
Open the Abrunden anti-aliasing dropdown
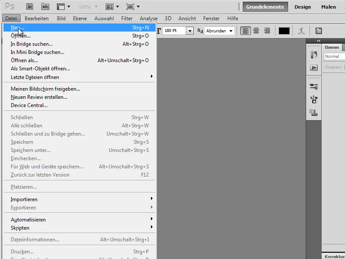click(220, 31)
